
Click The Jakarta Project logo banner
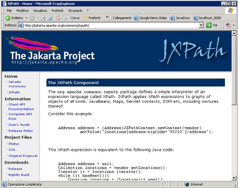(x=50, y=51)
